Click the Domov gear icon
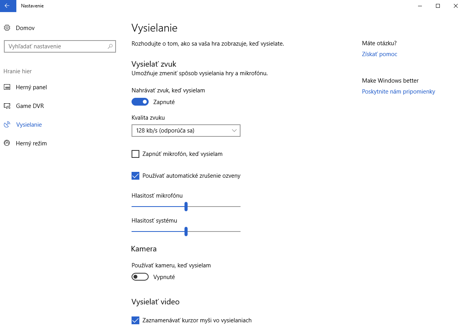The image size is (462, 334). (x=7, y=28)
